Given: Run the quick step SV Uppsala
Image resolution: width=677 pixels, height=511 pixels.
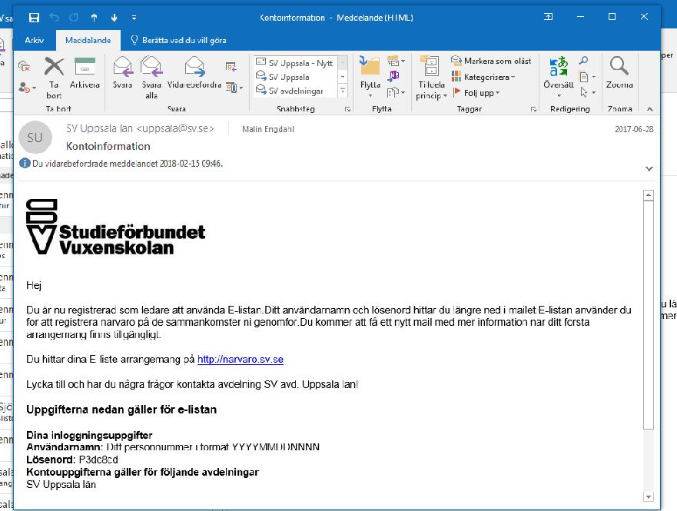Looking at the screenshot, I should [295, 77].
